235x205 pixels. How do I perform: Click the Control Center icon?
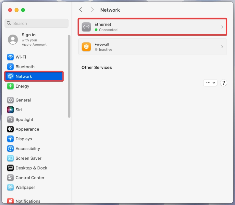(10, 178)
